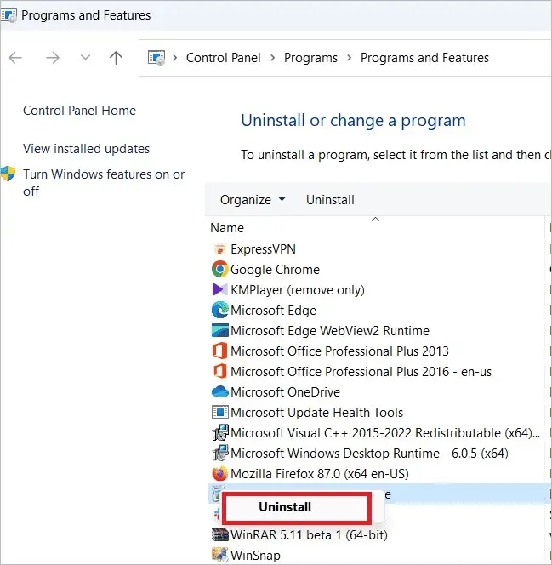This screenshot has width=552, height=565.
Task: Open View installed updates link
Action: coord(87,148)
